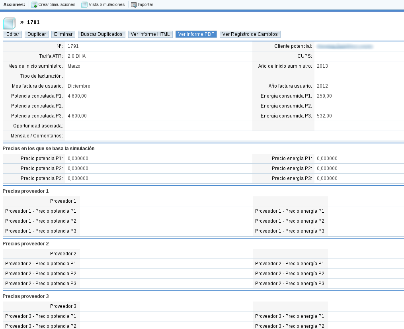The image size is (404, 329).
Task: Click the Mensaje / Comentarios field
Action: click(x=159, y=135)
